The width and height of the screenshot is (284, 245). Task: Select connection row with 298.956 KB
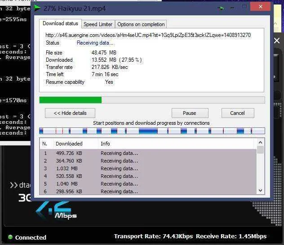(x=148, y=191)
